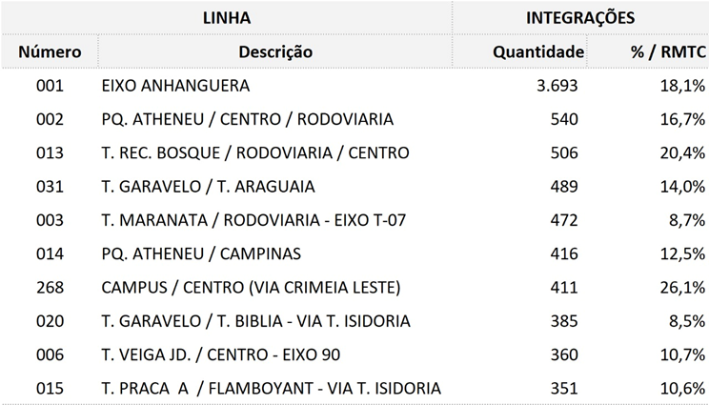
Task: Select the Número column header
Action: (50, 51)
